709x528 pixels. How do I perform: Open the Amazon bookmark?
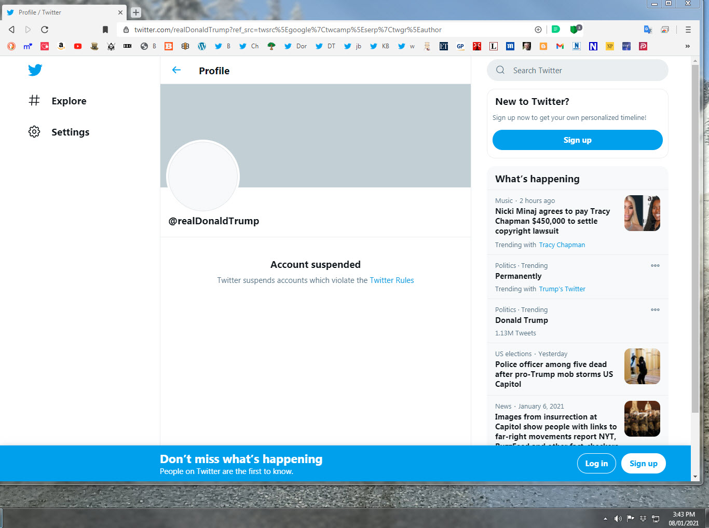[61, 46]
